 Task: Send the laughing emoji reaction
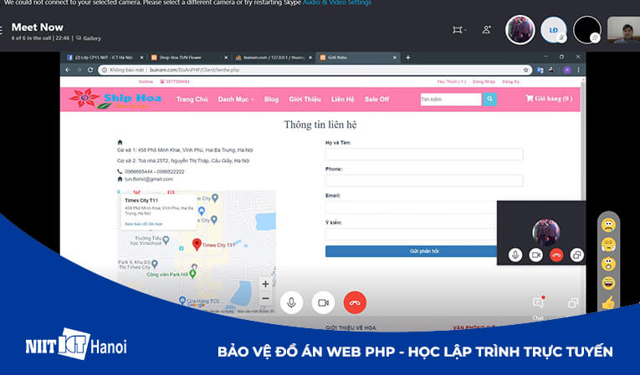pos(608,283)
